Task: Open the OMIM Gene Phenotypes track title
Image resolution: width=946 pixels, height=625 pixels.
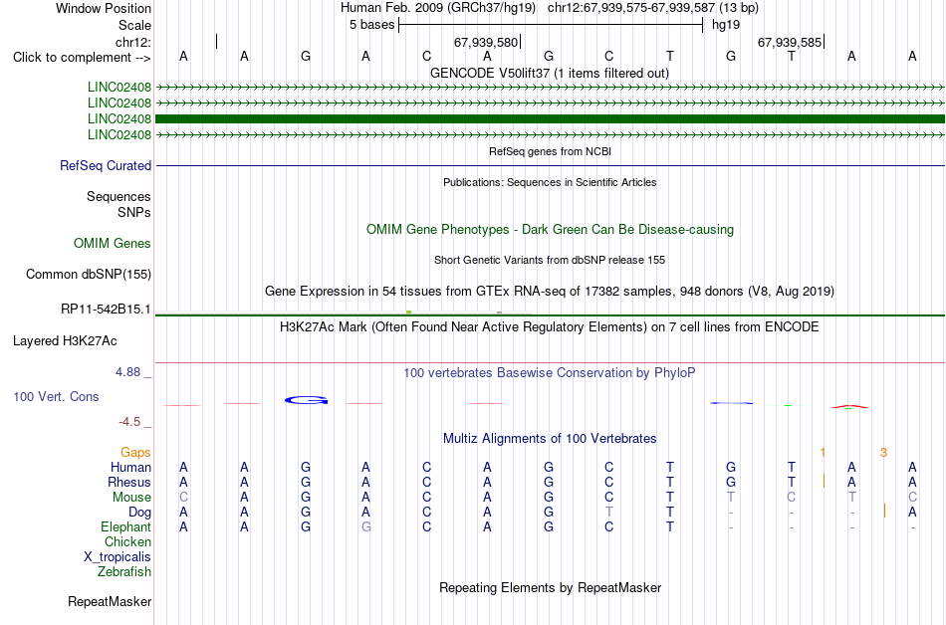Action: click(x=550, y=230)
